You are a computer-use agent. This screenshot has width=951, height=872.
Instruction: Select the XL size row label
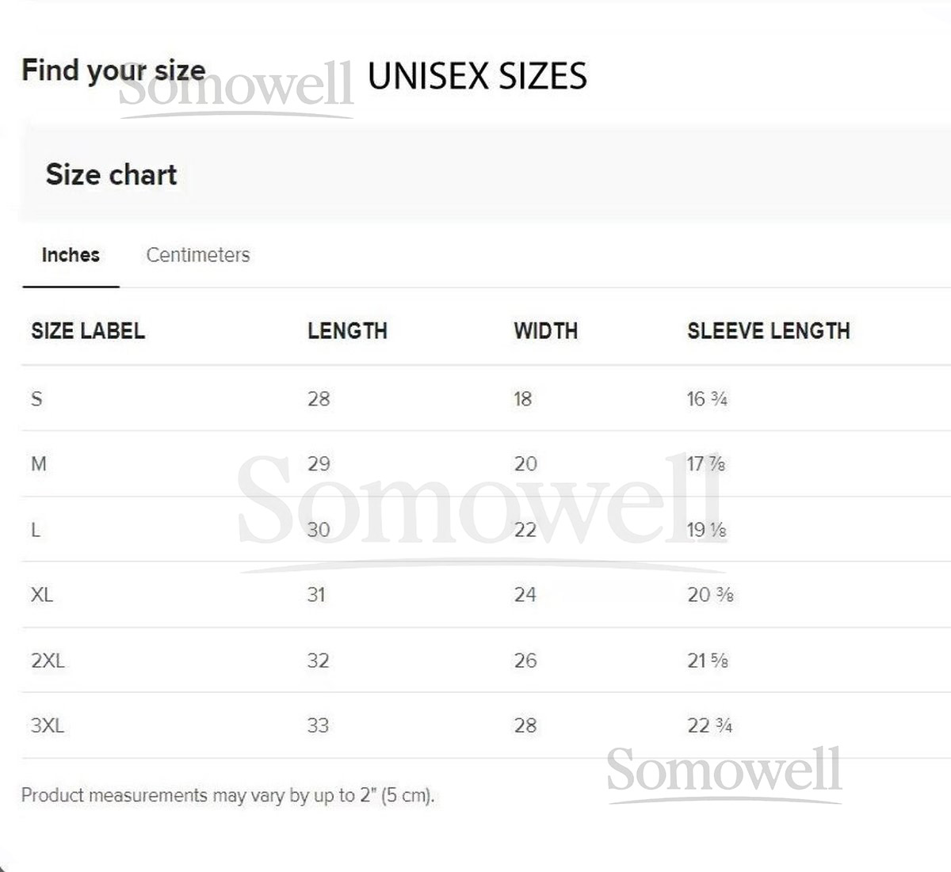pos(42,595)
